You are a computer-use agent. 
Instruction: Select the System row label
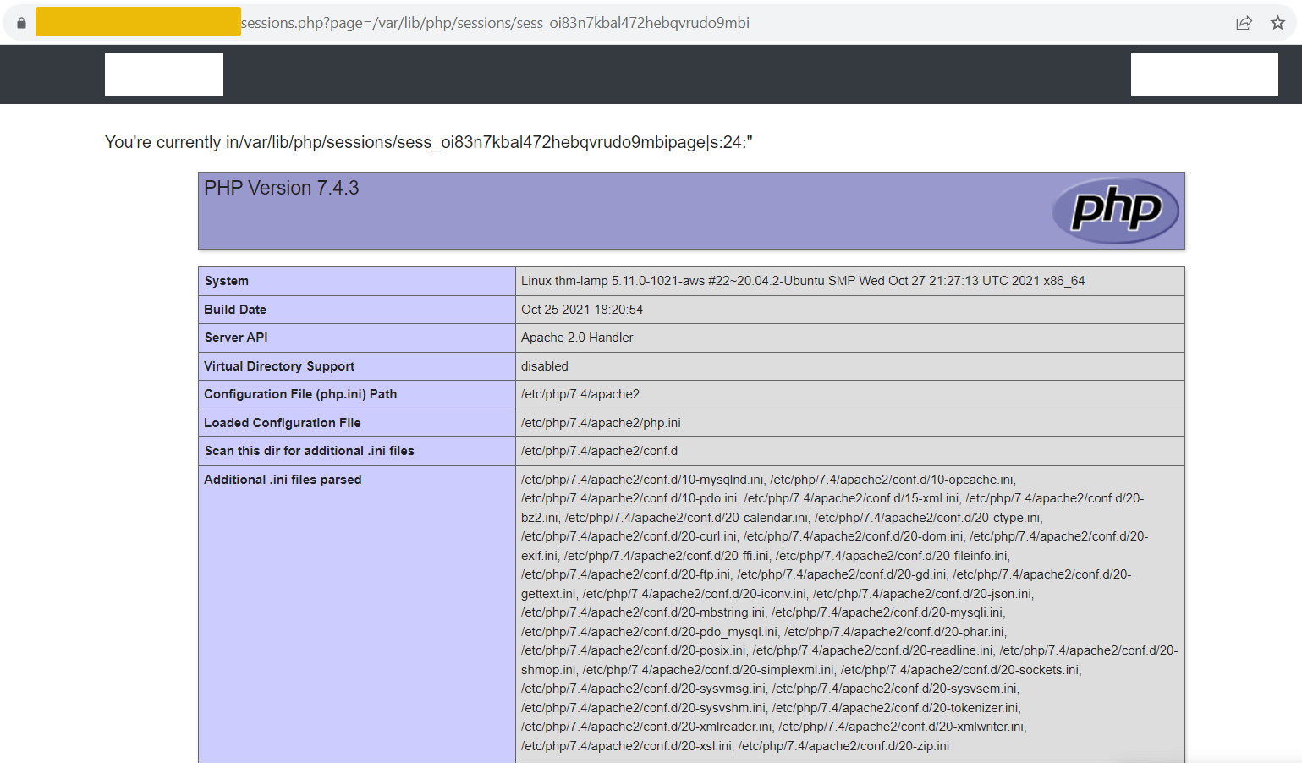227,281
